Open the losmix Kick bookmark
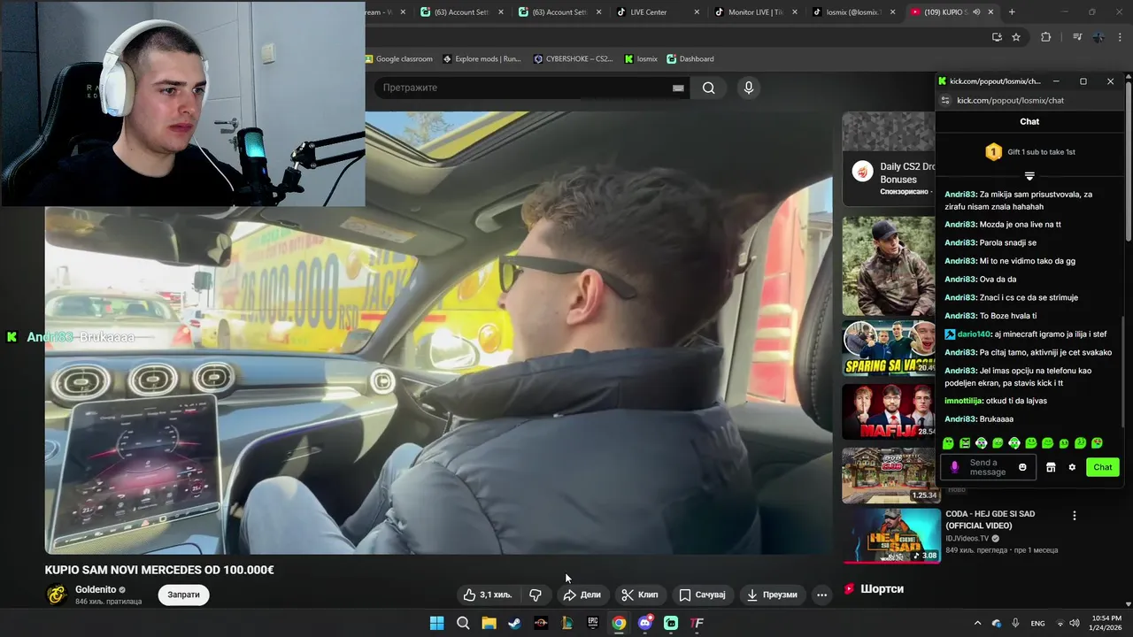This screenshot has width=1133, height=637. (641, 59)
